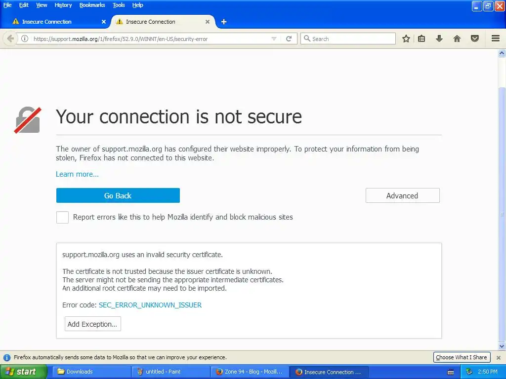Reload the page with the refresh icon
The height and width of the screenshot is (379, 506).
289,38
